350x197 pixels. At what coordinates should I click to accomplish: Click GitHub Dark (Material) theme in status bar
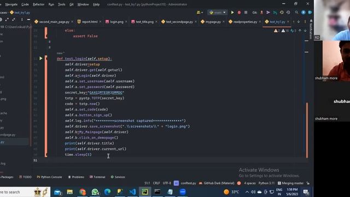pos(217,183)
